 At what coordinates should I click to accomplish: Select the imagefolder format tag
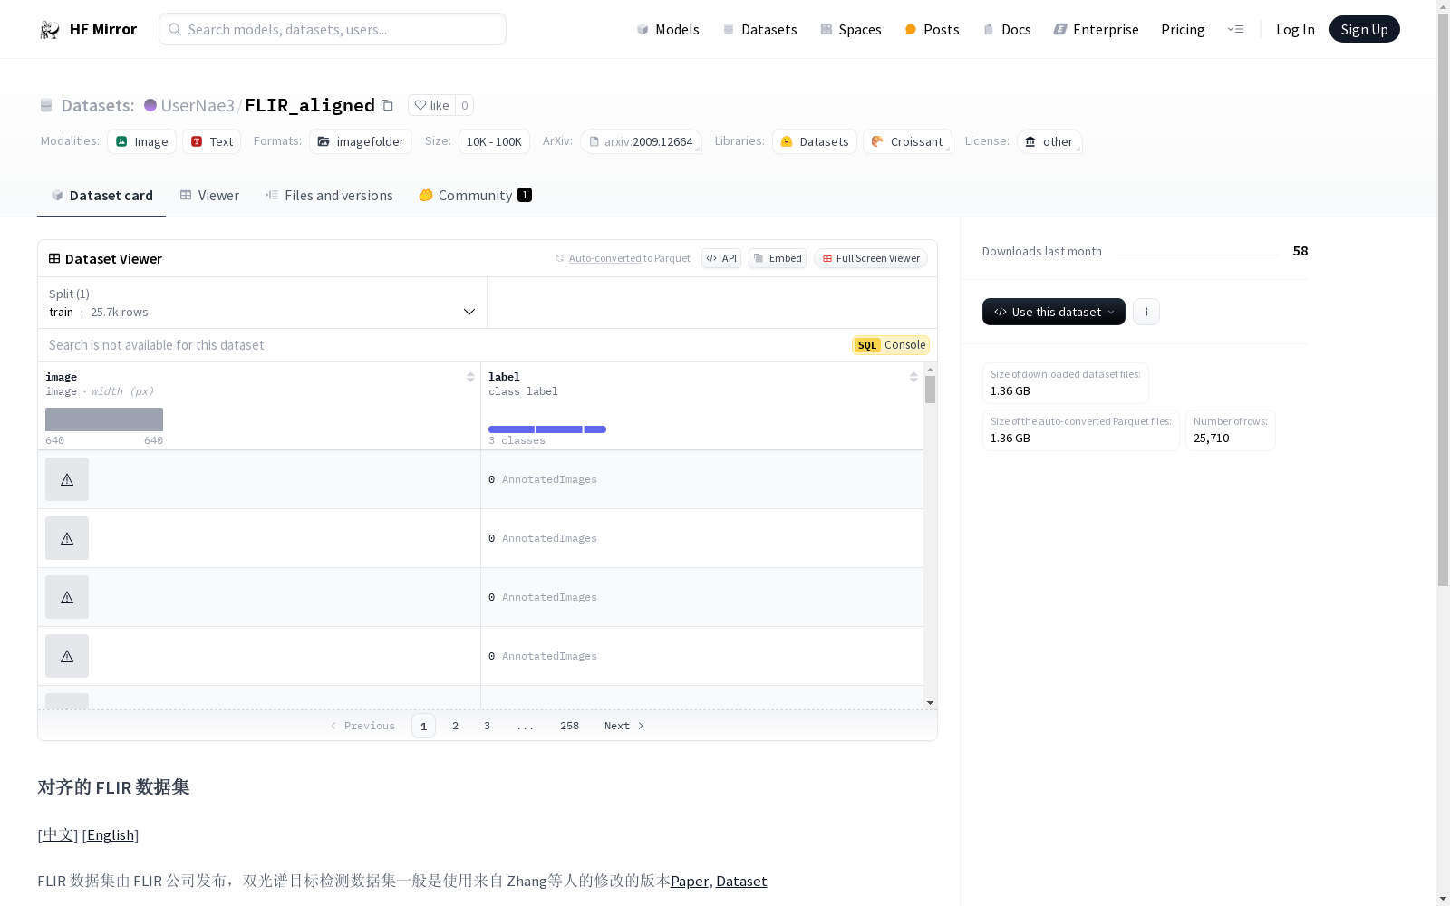click(361, 141)
